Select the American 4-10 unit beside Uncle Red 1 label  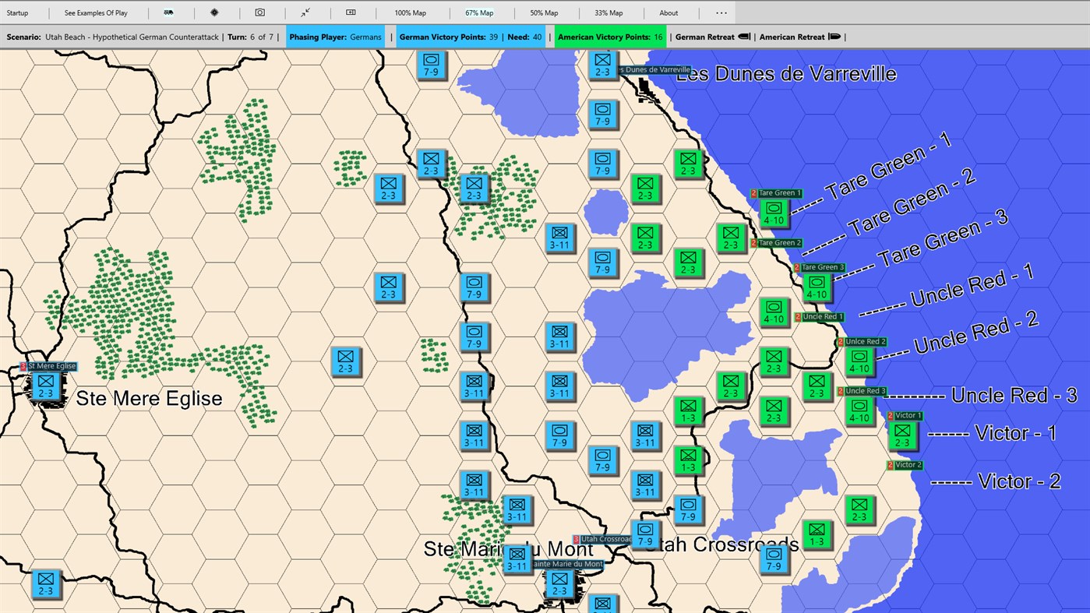pyautogui.click(x=774, y=312)
